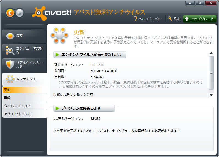This screenshot has height=157, width=219.
Task: Go back with the orange arrow button
Action: (10, 13)
